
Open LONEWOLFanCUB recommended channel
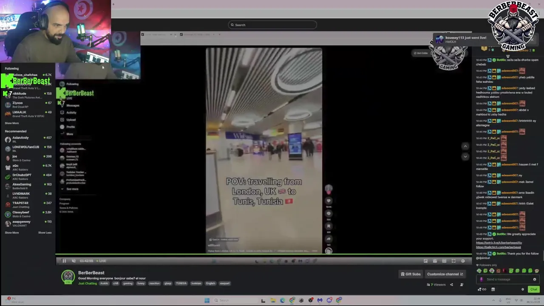coord(28,149)
